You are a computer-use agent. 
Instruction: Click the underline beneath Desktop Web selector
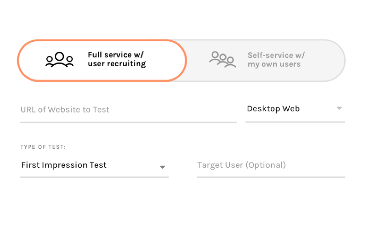pos(295,122)
